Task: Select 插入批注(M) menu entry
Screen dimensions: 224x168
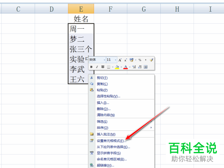Action: pyautogui.click(x=121, y=134)
